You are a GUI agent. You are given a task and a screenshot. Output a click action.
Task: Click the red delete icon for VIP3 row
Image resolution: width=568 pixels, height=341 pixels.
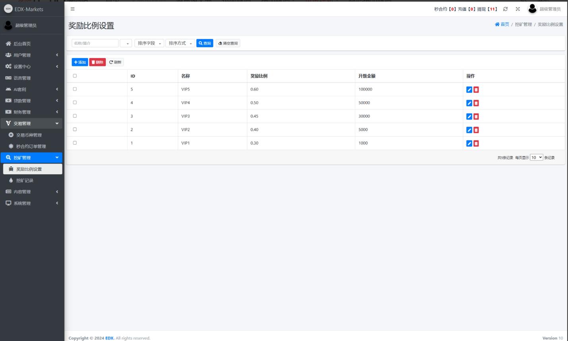[476, 117]
